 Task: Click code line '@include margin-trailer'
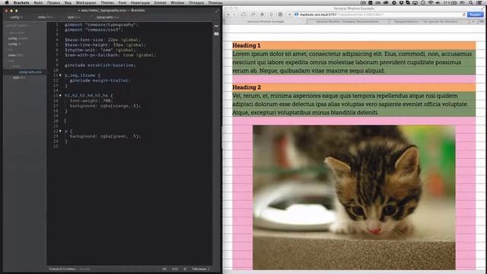coord(100,81)
